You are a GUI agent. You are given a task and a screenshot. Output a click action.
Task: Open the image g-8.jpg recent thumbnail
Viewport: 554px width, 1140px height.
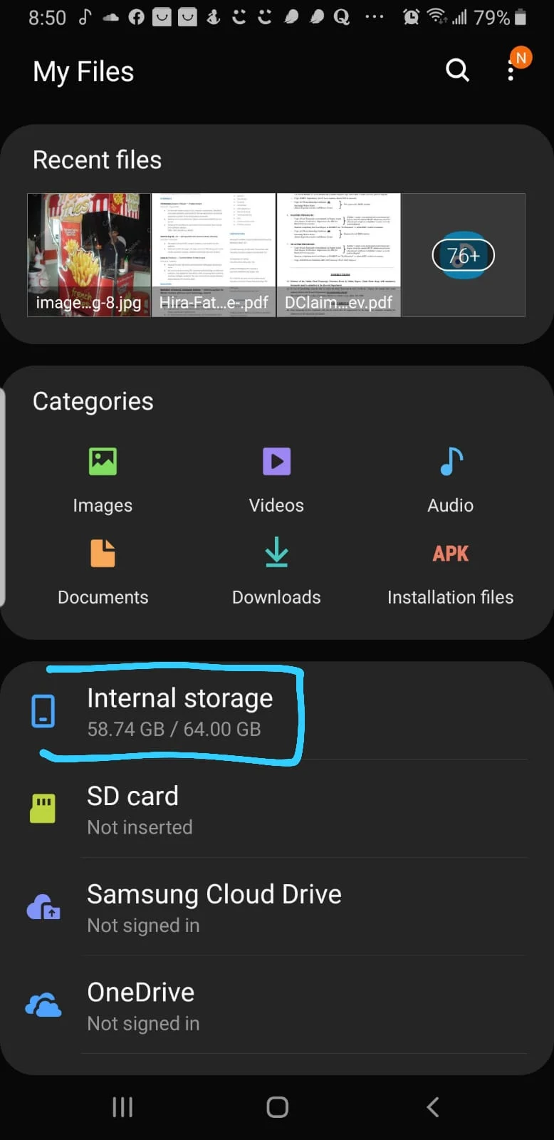pyautogui.click(x=89, y=255)
